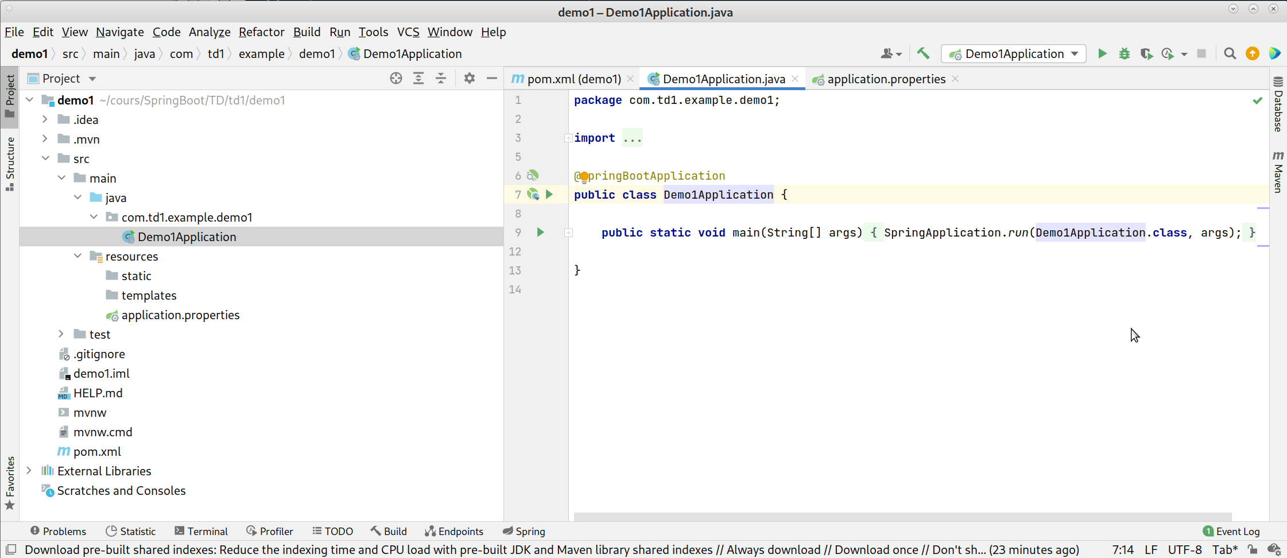Toggle the Database tool window
The width and height of the screenshot is (1287, 558).
pyautogui.click(x=1278, y=104)
